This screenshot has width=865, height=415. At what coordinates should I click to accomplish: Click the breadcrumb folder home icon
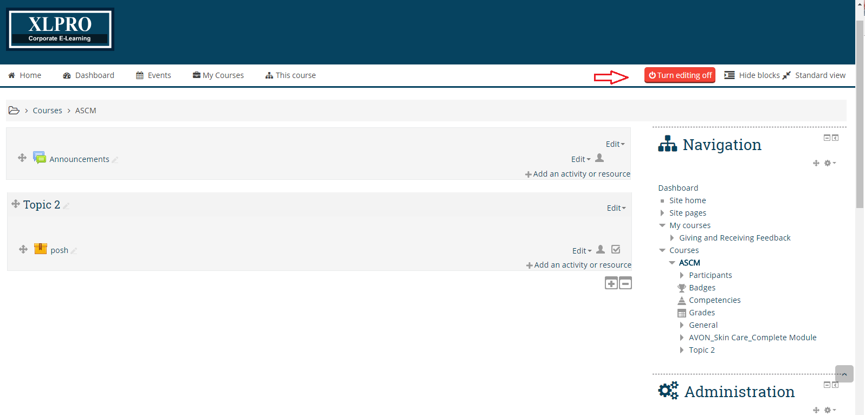[x=14, y=111]
